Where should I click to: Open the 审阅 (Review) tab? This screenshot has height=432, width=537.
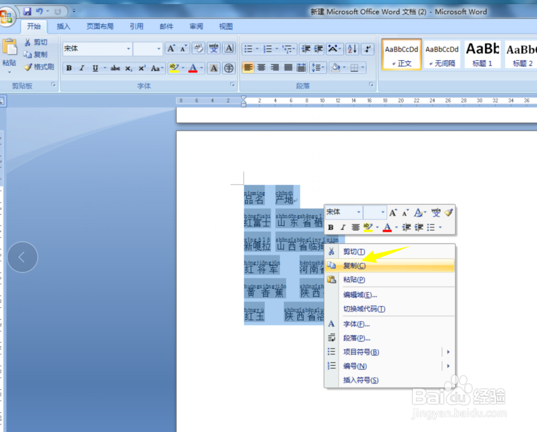pyautogui.click(x=196, y=27)
